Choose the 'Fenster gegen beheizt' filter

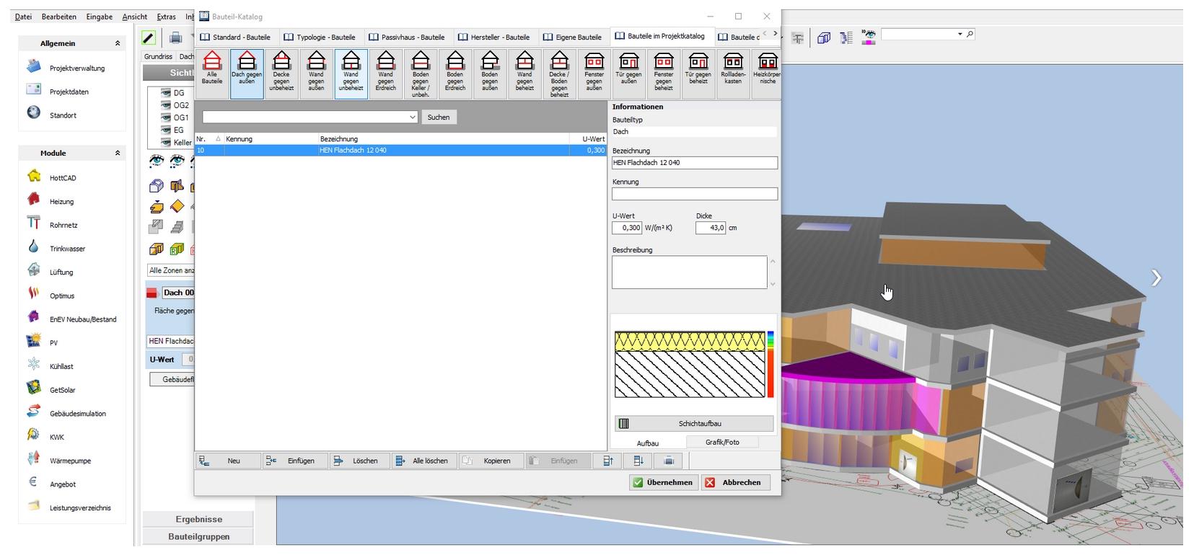tap(664, 74)
